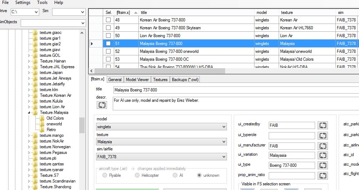Click the folder icon of Old Colors
Image resolution: width=359 pixels, height=190 pixels.
coord(42,118)
